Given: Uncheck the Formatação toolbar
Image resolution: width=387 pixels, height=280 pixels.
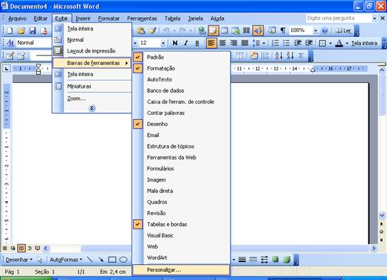Looking at the screenshot, I should click(182, 68).
